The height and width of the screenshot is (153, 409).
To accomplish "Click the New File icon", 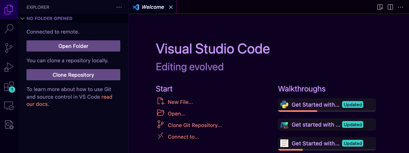I will pyautogui.click(x=161, y=101).
